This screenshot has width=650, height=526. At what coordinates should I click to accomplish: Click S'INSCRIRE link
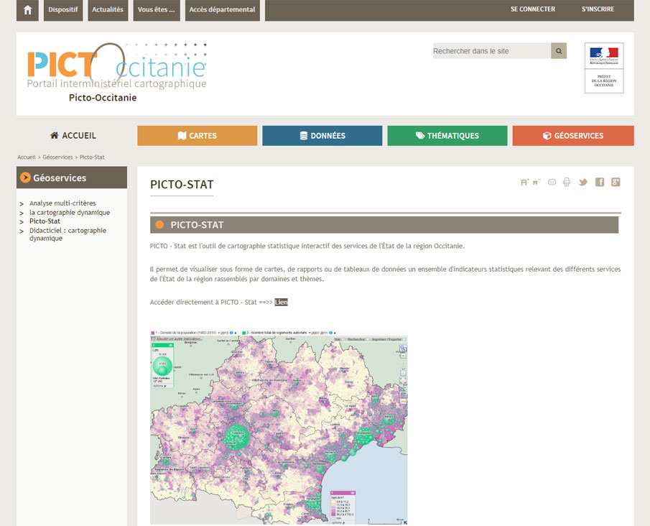point(598,9)
